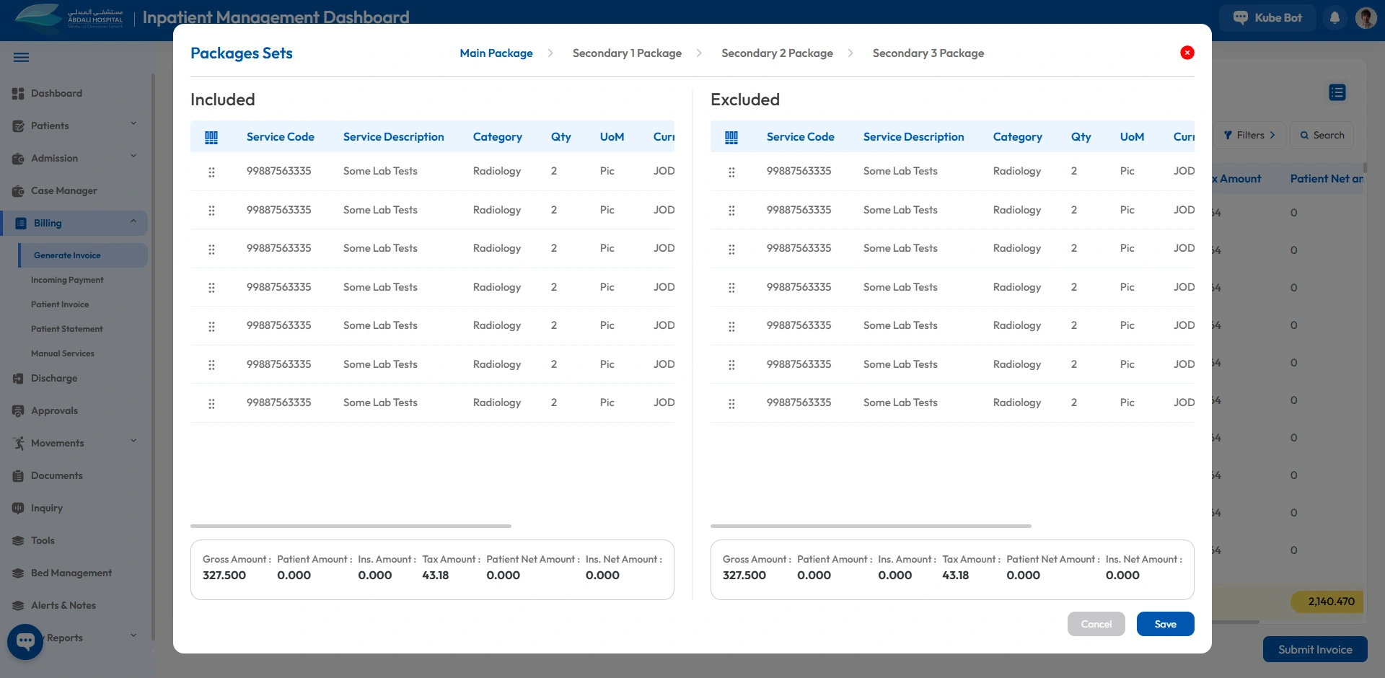Click the list view icon top right
Screen dimensions: 1385x678
(1337, 92)
